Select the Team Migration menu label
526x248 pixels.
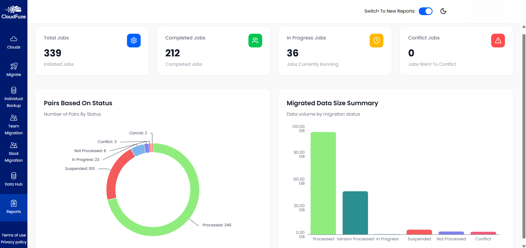point(14,129)
